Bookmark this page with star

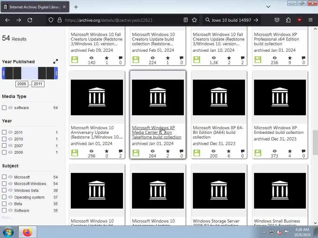[x=194, y=20]
